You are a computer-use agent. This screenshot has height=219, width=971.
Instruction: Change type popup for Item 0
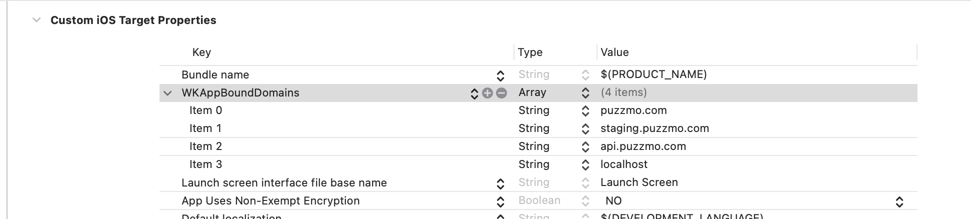point(585,111)
